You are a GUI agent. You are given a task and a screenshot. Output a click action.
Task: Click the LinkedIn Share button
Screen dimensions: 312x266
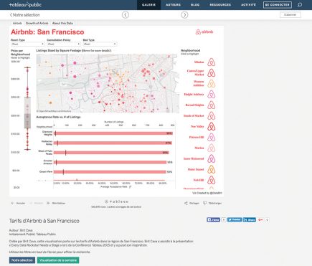point(250,219)
